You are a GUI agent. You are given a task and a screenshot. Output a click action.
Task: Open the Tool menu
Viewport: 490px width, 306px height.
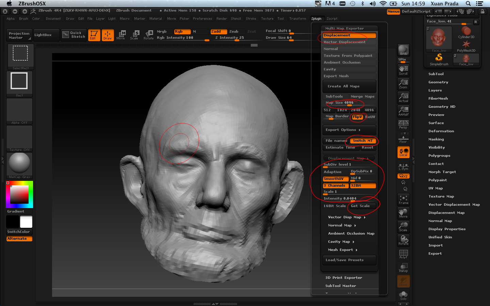click(x=281, y=19)
